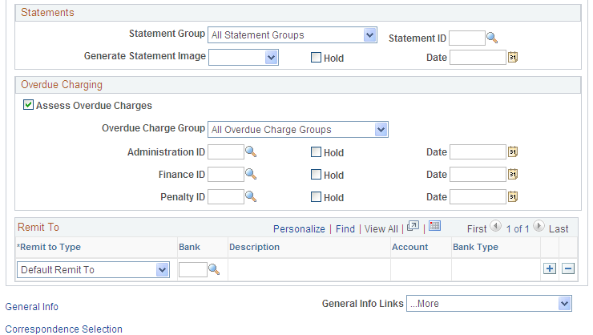Click Date field in Finance ID row

point(478,174)
